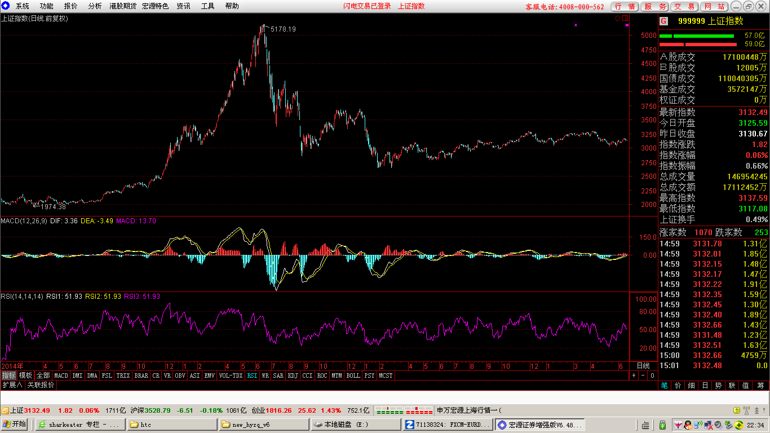Open the 报价 menu

coord(71,6)
